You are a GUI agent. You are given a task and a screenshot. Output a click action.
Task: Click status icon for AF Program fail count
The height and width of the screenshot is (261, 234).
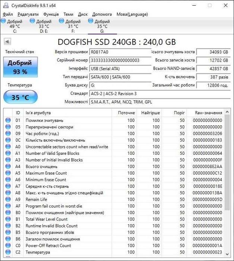tap(8, 206)
